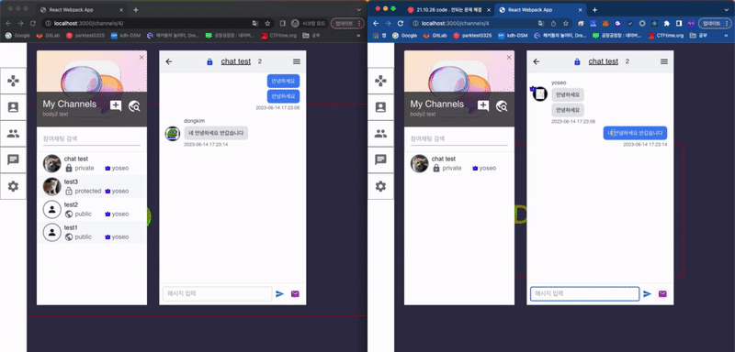
Task: Open the friends group icon in right window sidebar
Action: [x=380, y=134]
